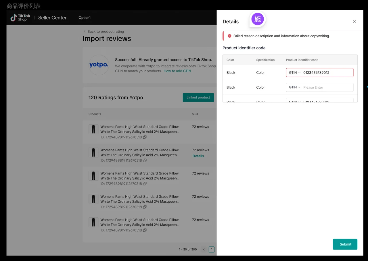Image resolution: width=368 pixels, height=261 pixels.
Task: Click the TikTok Shop logo
Action: point(20,18)
